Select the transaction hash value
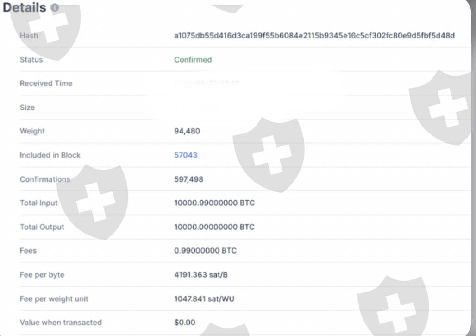Image resolution: width=476 pixels, height=336 pixels. tap(314, 36)
